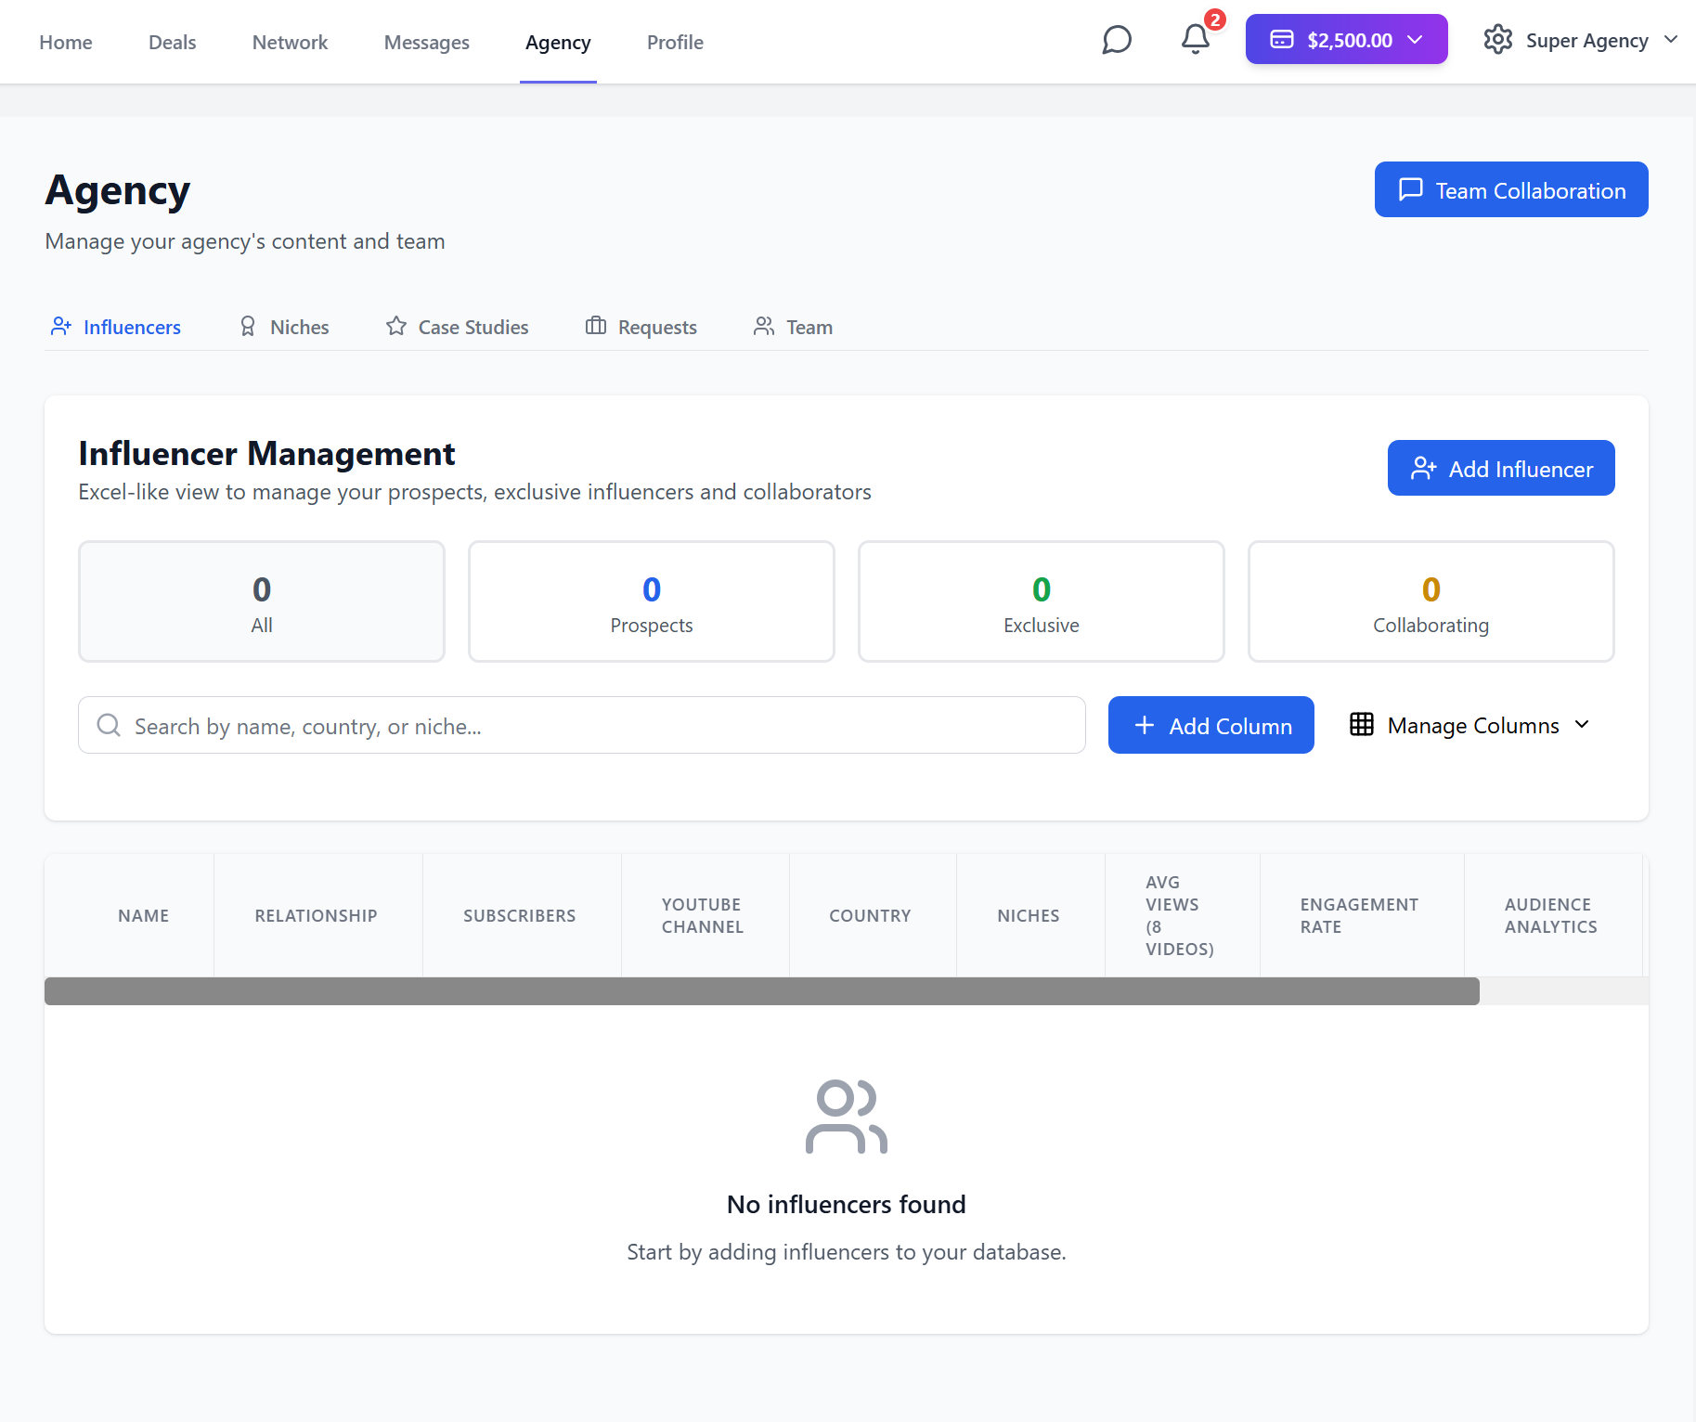Viewport: 1696px width, 1422px height.
Task: Open the Messages nav item
Action: pos(427,42)
